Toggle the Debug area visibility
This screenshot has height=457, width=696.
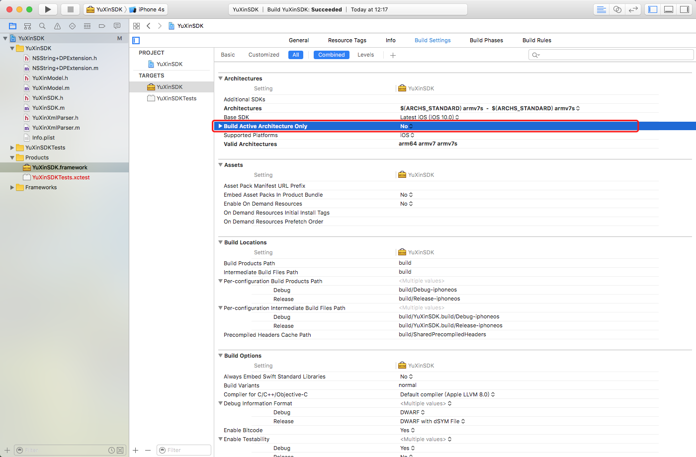pos(669,9)
